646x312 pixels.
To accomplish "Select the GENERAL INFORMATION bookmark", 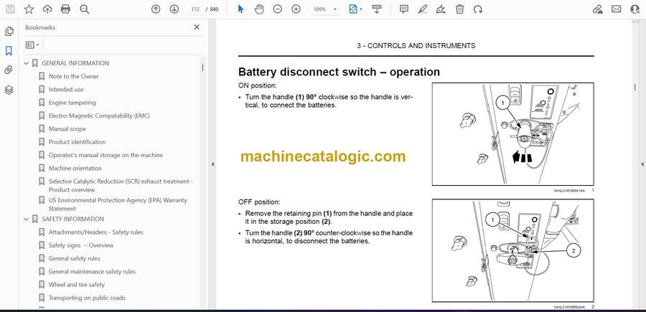I will 75,63.
